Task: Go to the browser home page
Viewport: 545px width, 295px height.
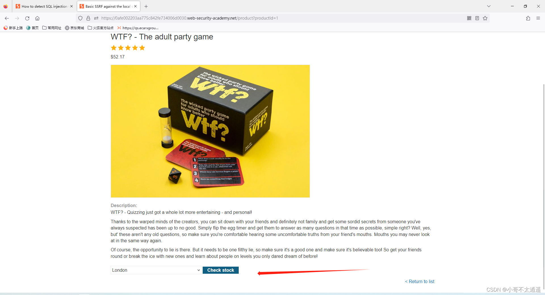Action: click(37, 18)
